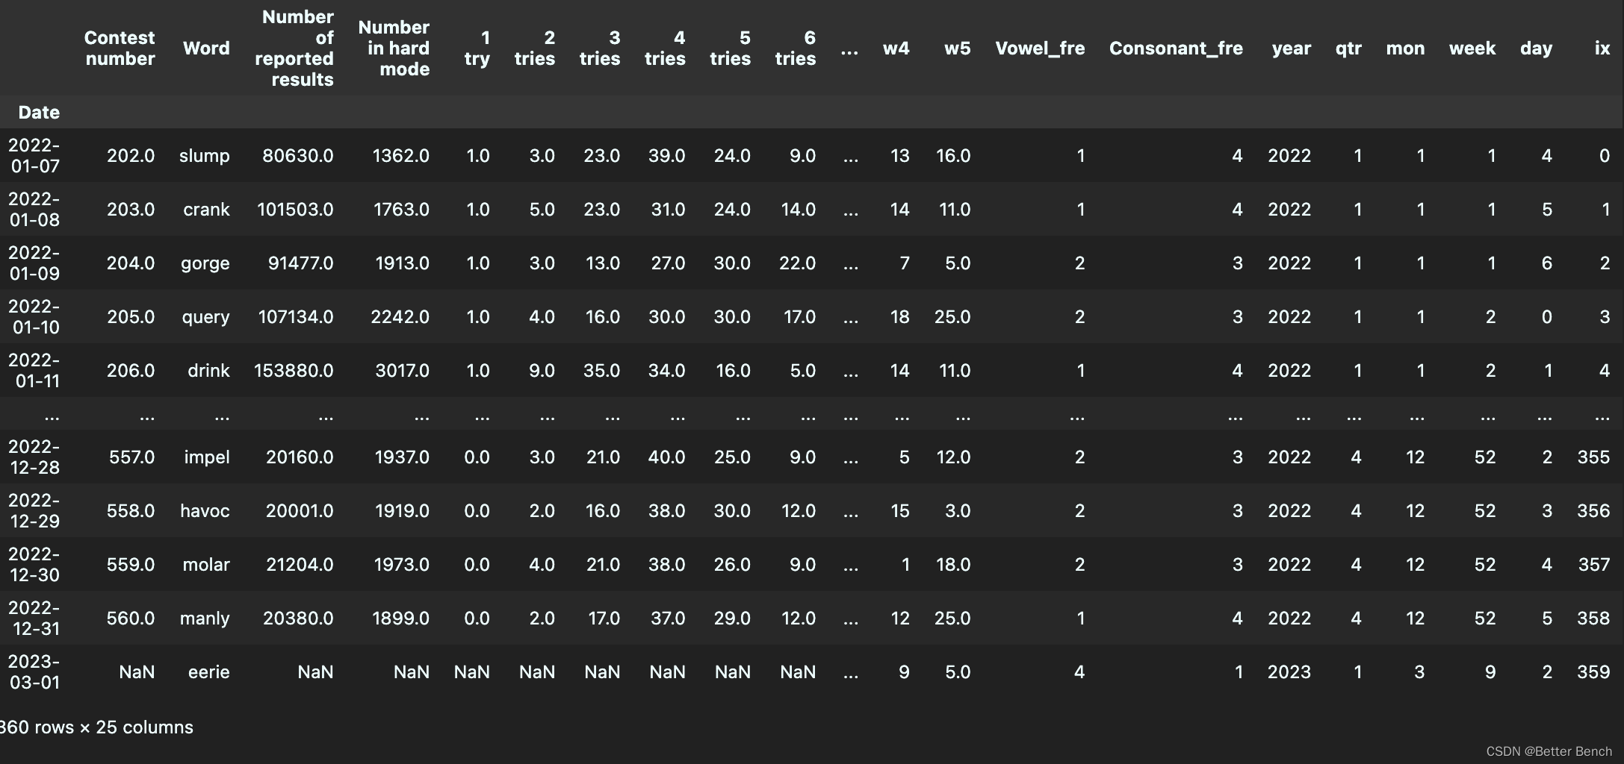The height and width of the screenshot is (764, 1624).
Task: Click the Vowel_fre column header
Action: point(1040,48)
